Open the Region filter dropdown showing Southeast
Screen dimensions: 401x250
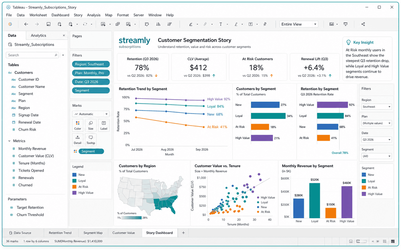pyautogui.click(x=376, y=107)
